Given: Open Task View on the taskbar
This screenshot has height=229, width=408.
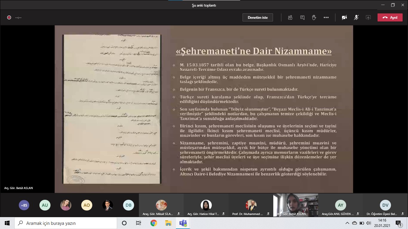Looking at the screenshot, I should 139,223.
